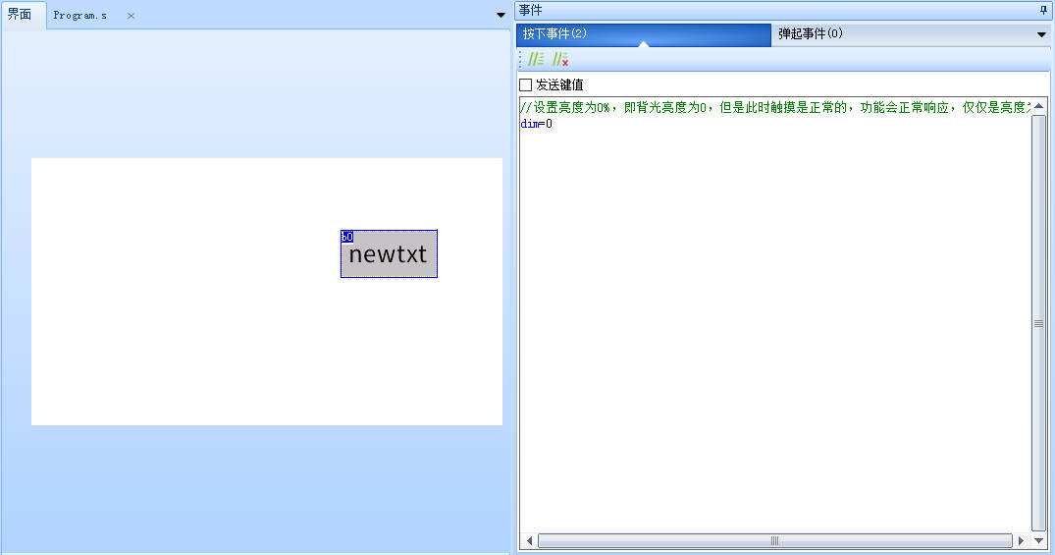Click the comment code toolbar icon
1055x555 pixels.
[x=536, y=60]
